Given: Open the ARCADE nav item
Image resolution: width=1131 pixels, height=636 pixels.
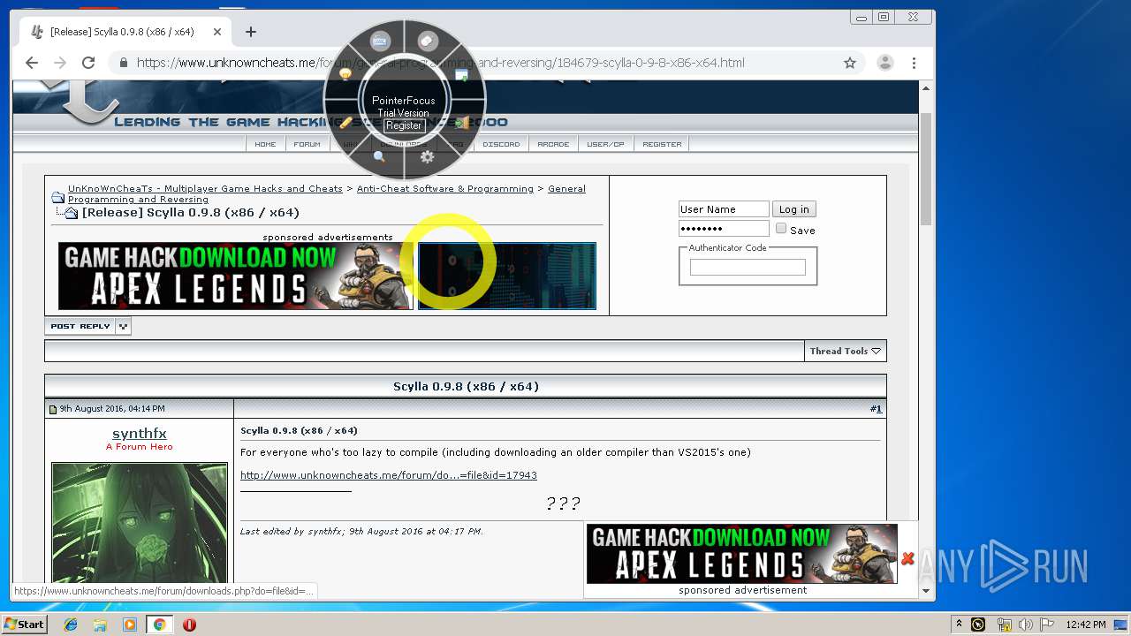Looking at the screenshot, I should (553, 144).
